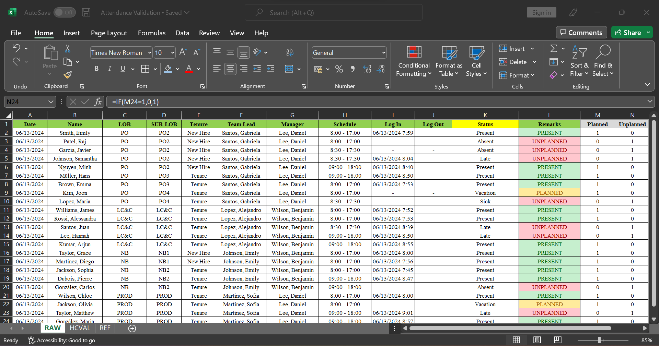Click the Borders icon
Viewport: 659px width, 346px height.
pyautogui.click(x=145, y=69)
